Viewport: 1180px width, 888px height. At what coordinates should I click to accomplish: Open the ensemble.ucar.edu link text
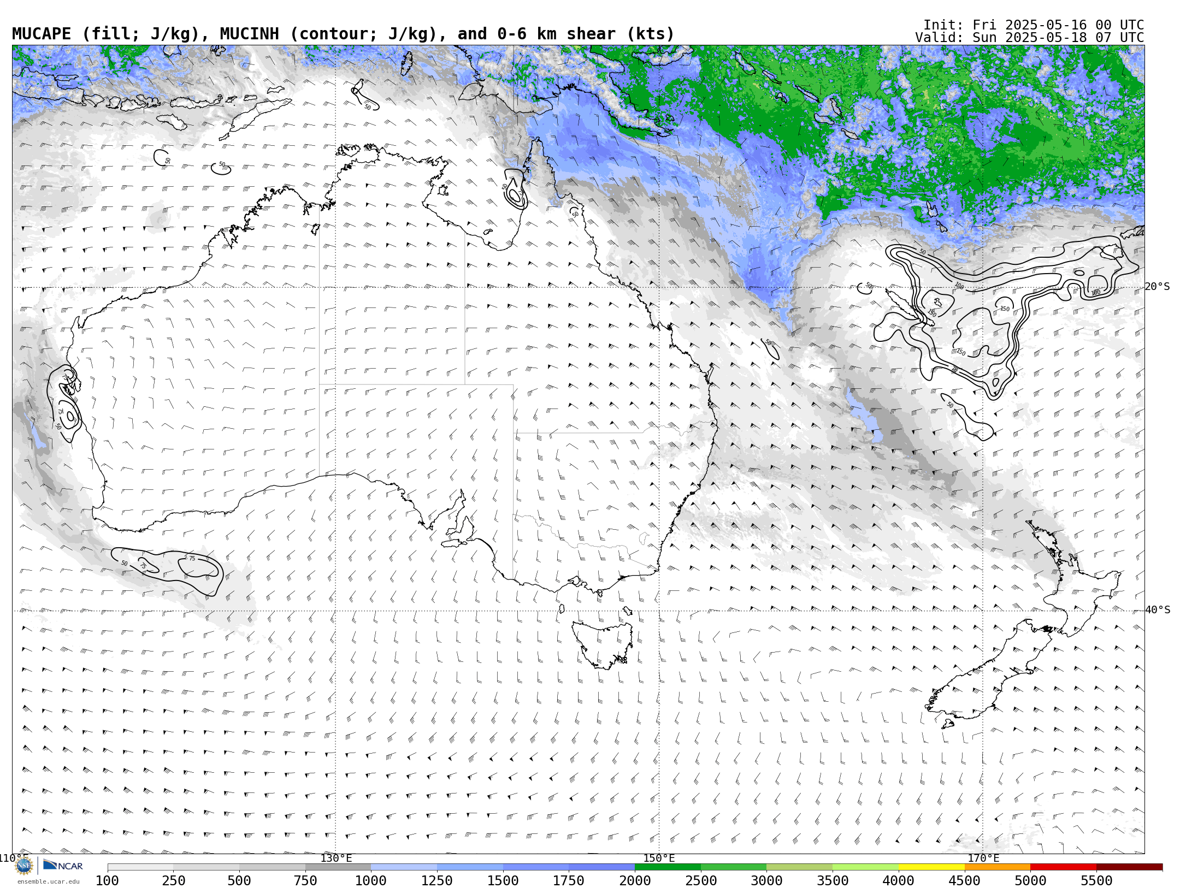[49, 881]
